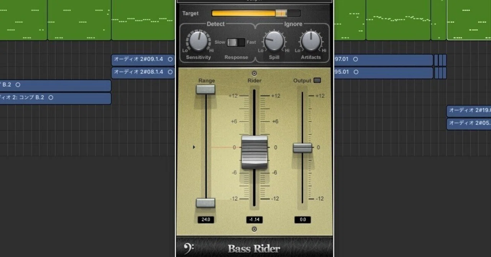Click the Ignore section heading
The image size is (491, 257).
tap(293, 24)
